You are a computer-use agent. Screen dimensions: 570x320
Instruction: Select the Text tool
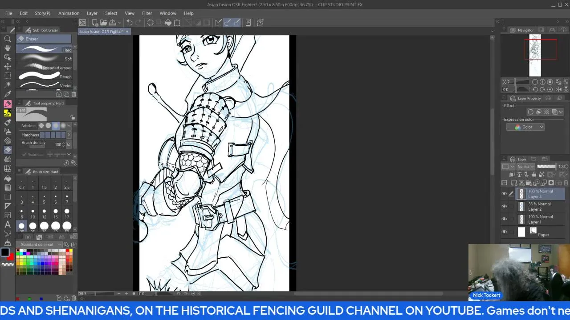(x=8, y=224)
